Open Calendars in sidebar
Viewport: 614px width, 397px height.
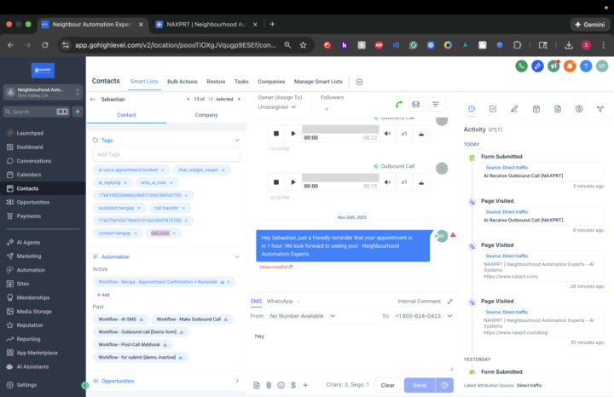(x=29, y=175)
